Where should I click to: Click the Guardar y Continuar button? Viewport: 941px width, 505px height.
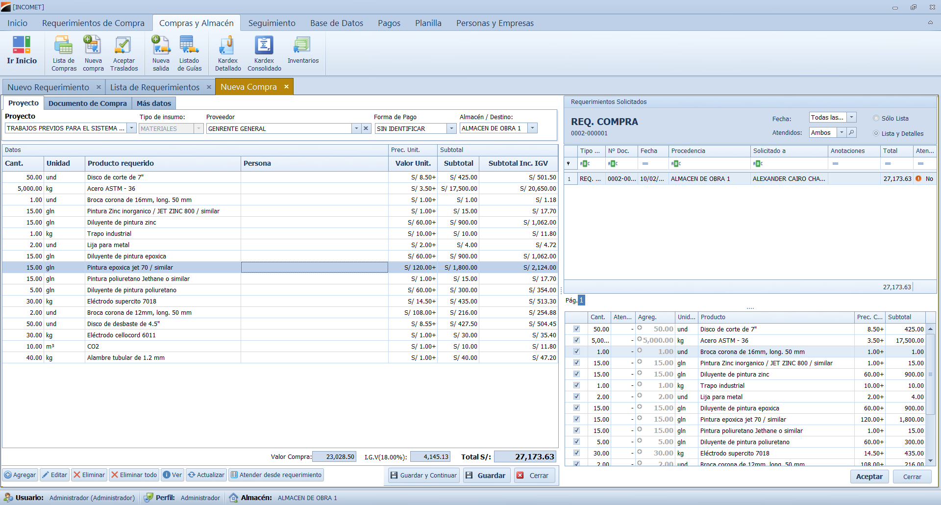pos(423,476)
